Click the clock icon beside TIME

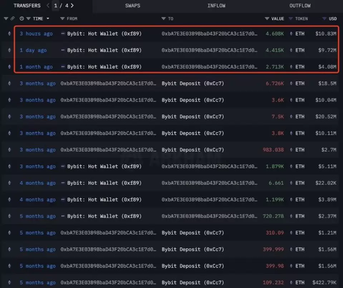22,19
